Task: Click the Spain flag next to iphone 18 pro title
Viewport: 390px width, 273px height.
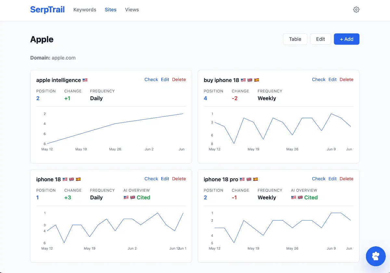Action: pyautogui.click(x=255, y=179)
